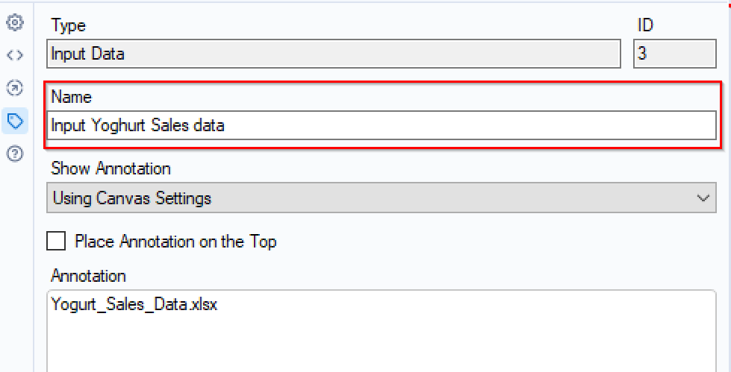The height and width of the screenshot is (372, 731).
Task: Tick the Place Annotation on the Top checkbox
Action: pyautogui.click(x=56, y=242)
